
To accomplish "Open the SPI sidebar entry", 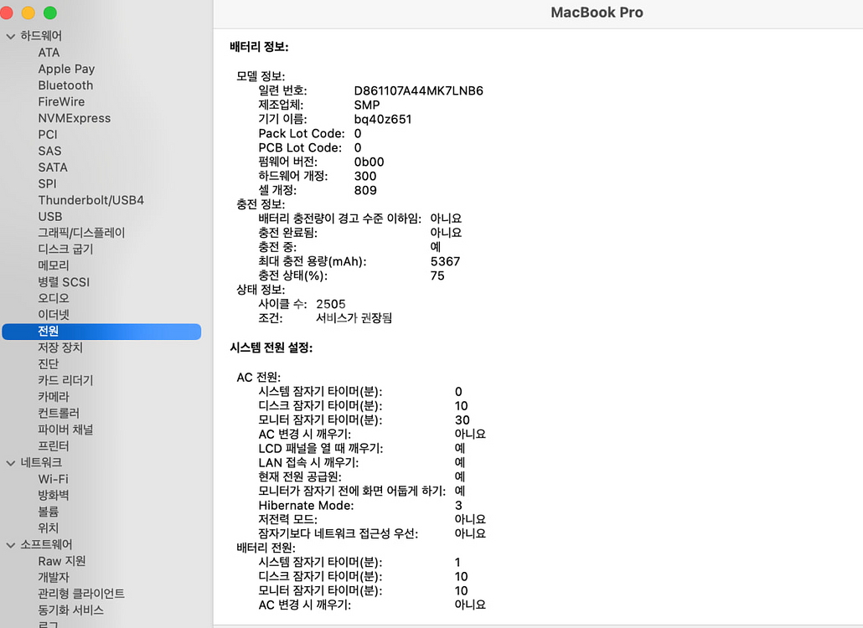I will tap(47, 184).
